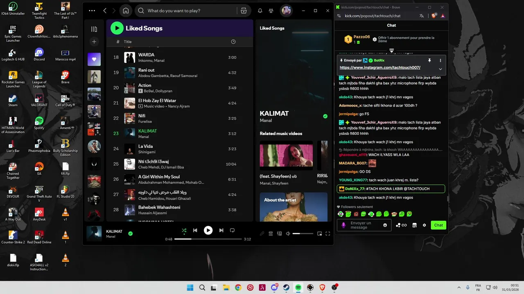
Task: Open the lyrics microphone icon
Action: 262,234
